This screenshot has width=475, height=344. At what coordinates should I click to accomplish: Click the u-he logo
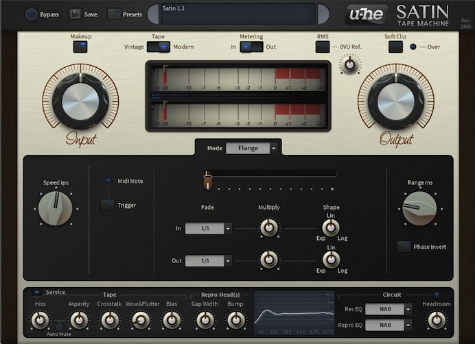tap(367, 14)
